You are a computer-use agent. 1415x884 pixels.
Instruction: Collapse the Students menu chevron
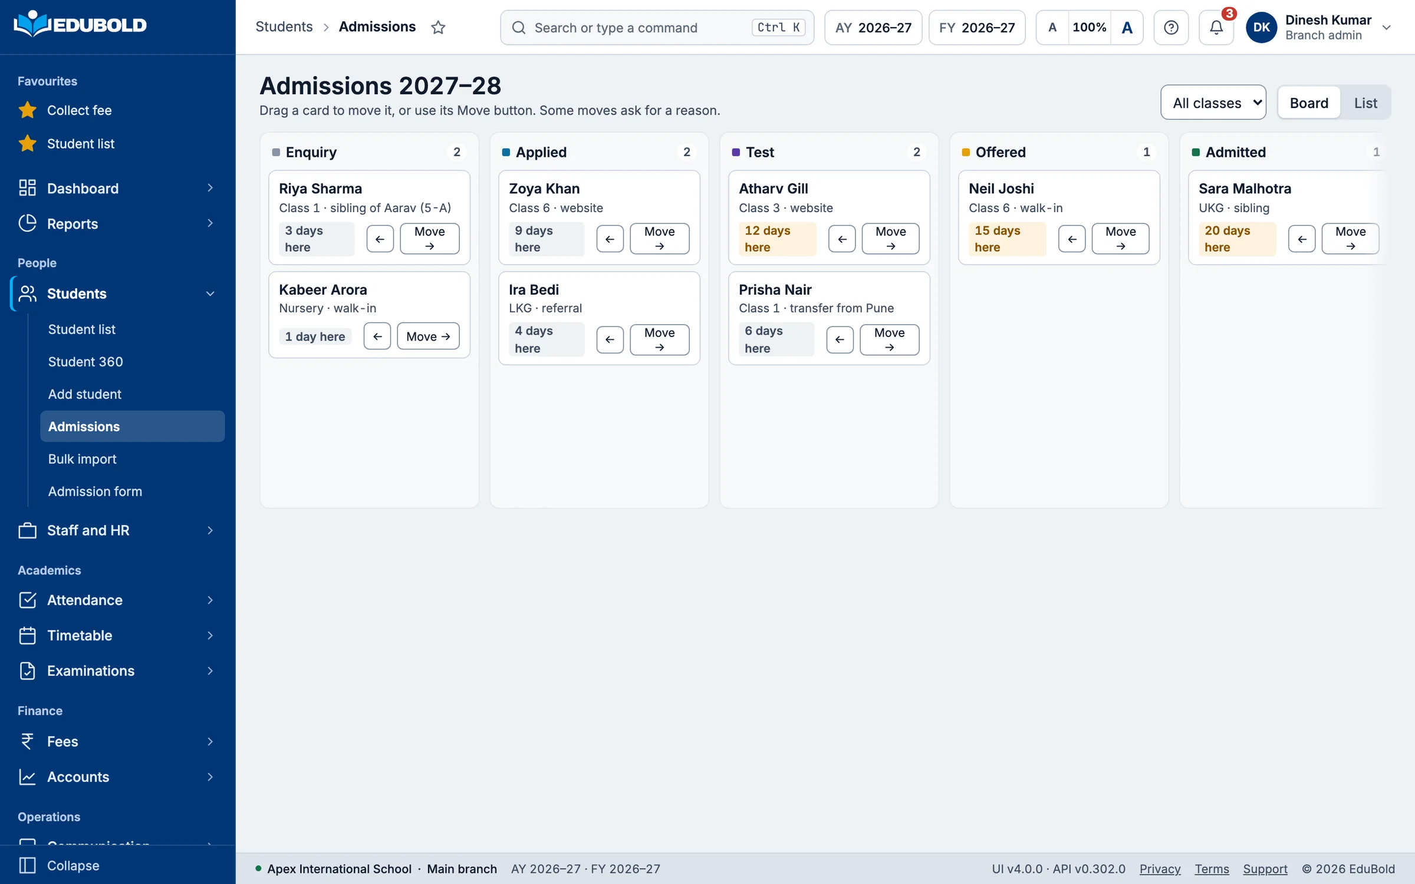[210, 293]
